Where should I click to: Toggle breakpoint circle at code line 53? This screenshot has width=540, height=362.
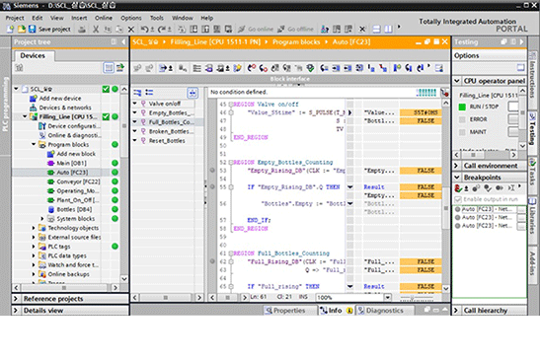(212, 171)
